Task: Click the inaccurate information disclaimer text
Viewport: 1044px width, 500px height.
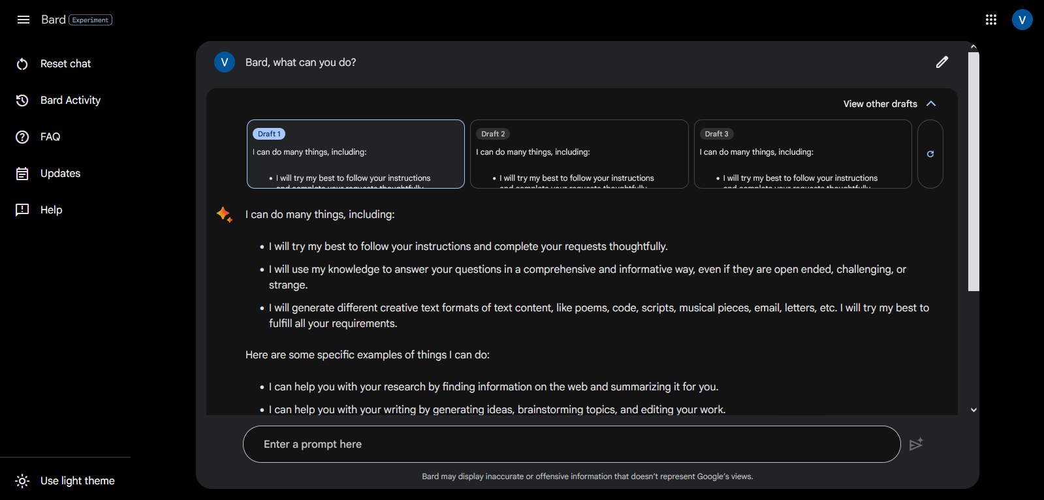Action: tap(588, 477)
